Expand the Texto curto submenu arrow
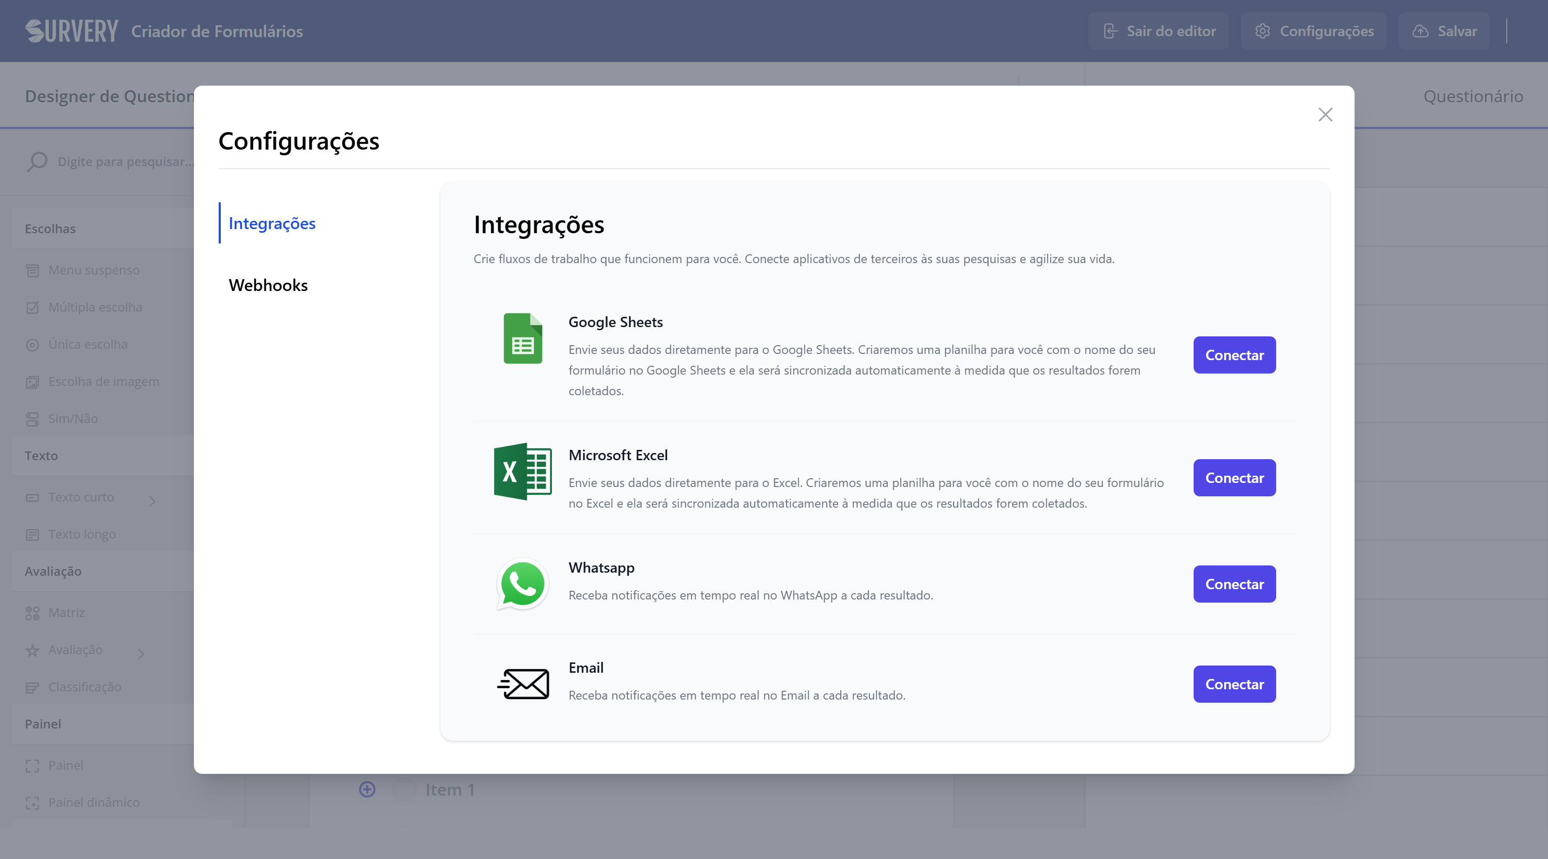This screenshot has height=859, width=1548. click(152, 501)
